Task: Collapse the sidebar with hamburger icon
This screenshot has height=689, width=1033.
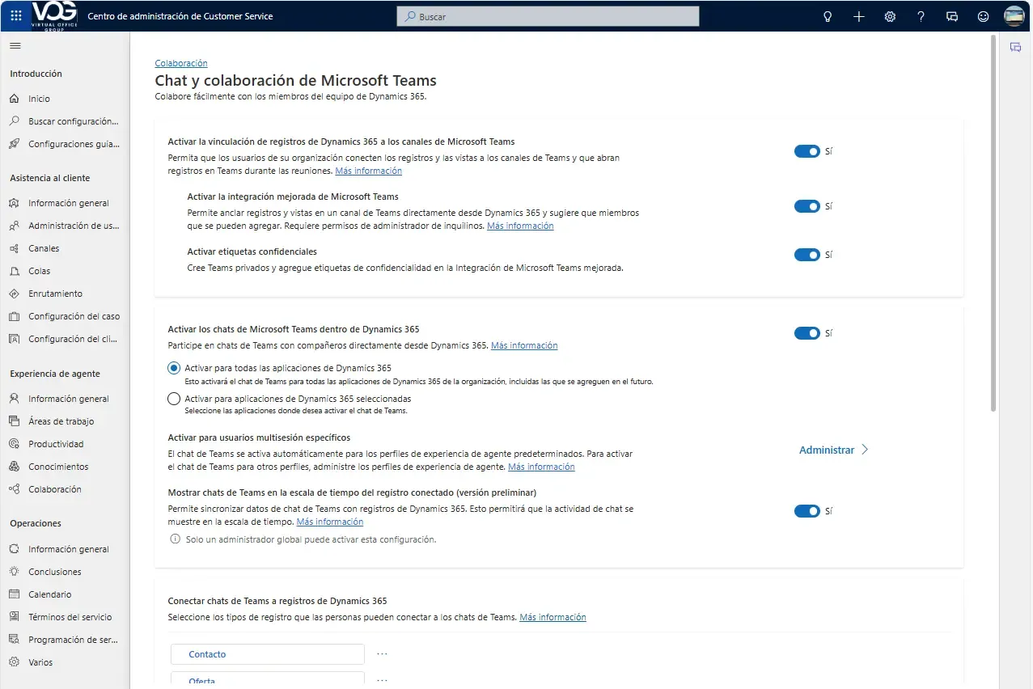Action: pyautogui.click(x=15, y=45)
